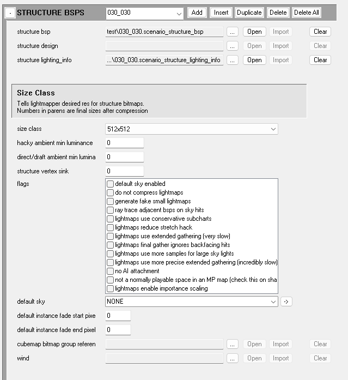The height and width of the screenshot is (380, 348).
Task: Click the Duplicate button
Action: click(x=249, y=13)
